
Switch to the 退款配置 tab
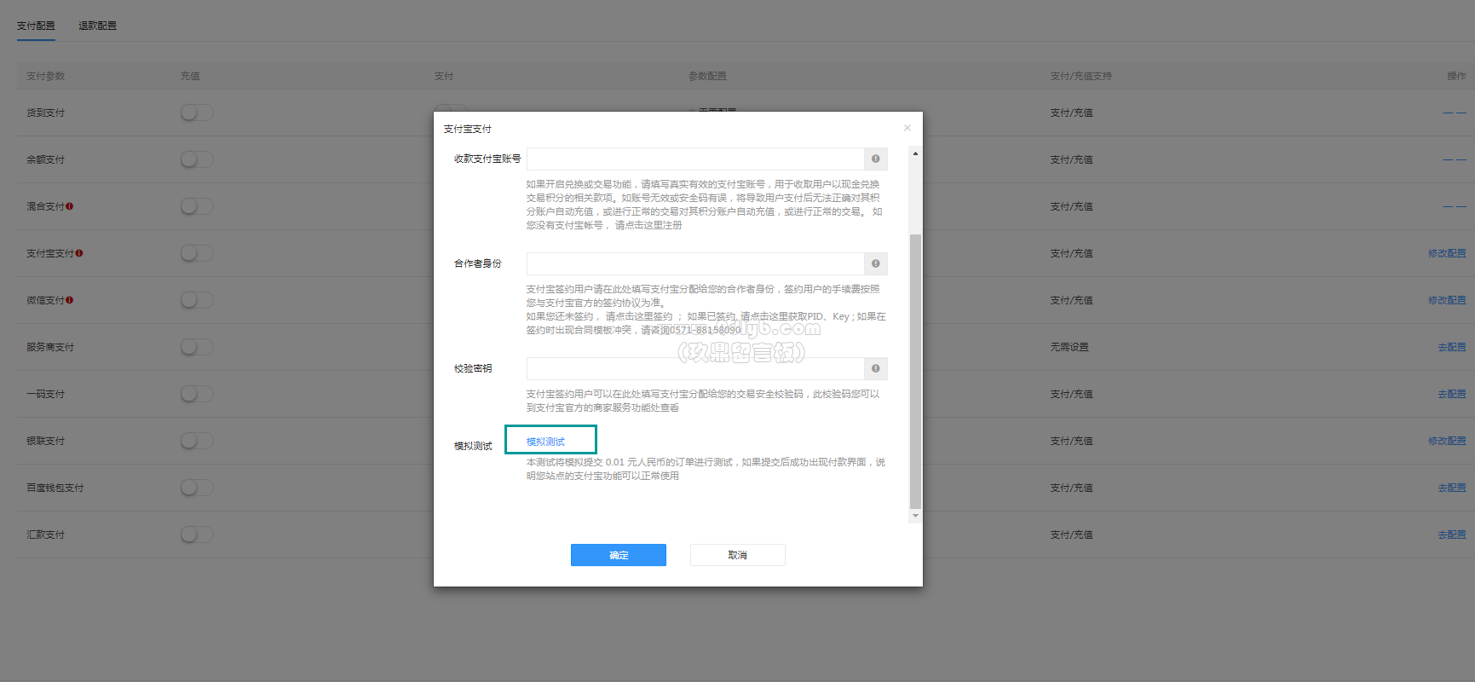tap(97, 26)
